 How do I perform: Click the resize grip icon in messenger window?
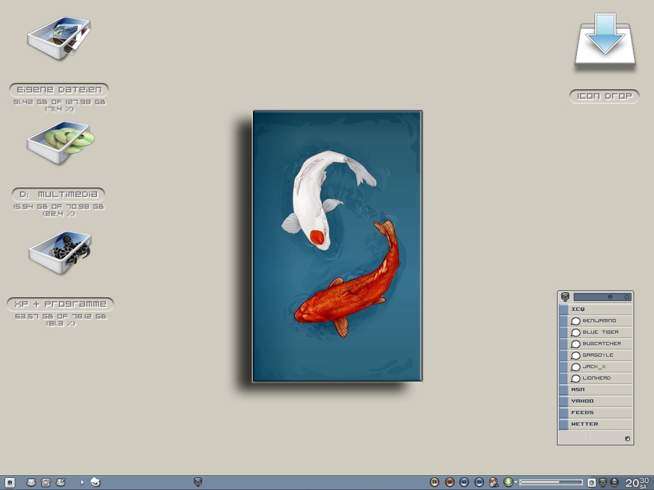pyautogui.click(x=627, y=438)
